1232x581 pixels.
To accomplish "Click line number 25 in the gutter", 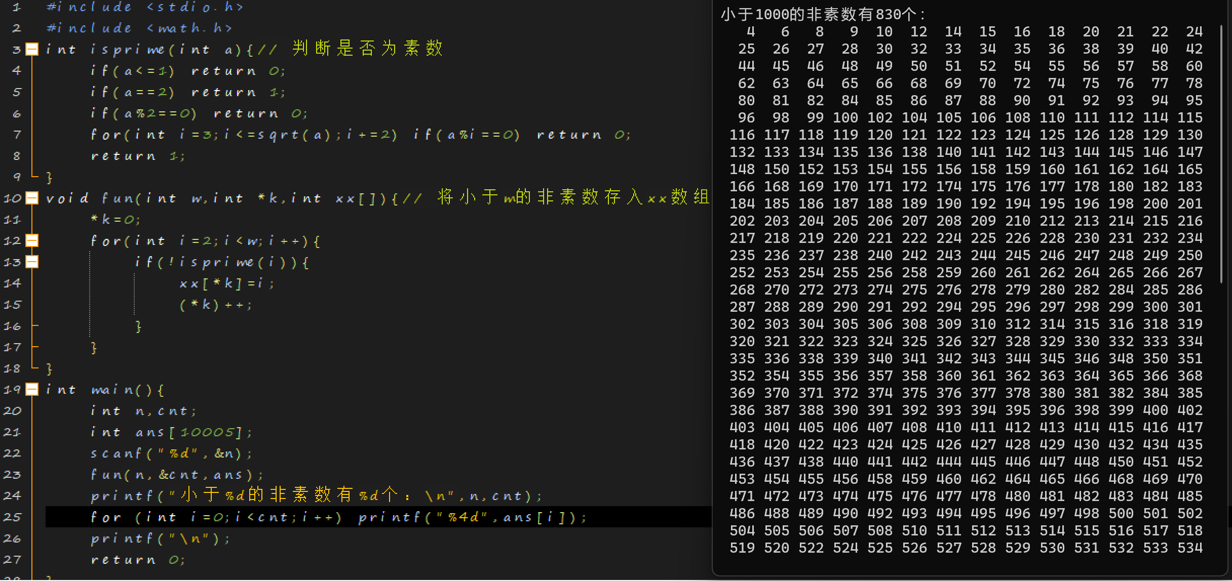I will (13, 517).
